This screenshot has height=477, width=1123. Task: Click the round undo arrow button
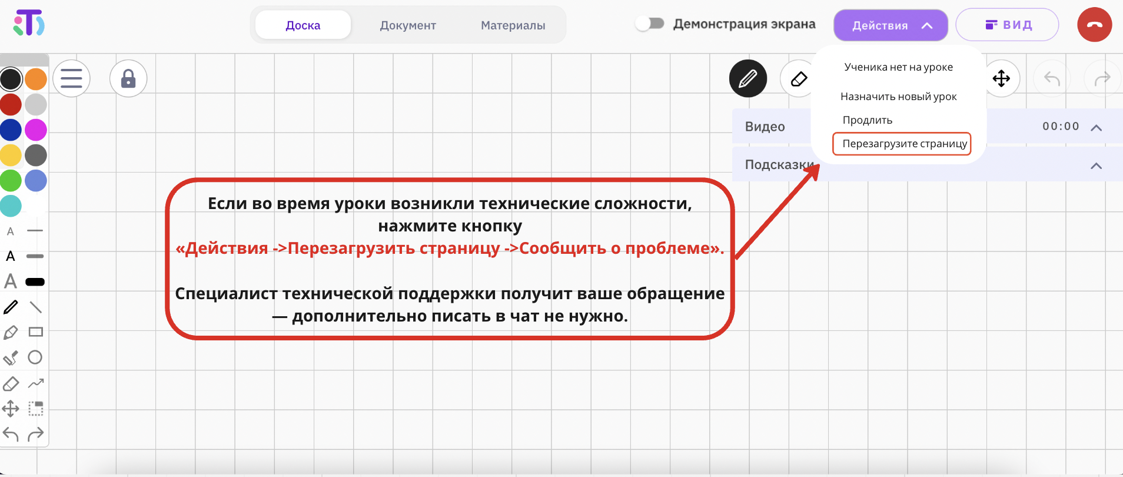coord(1052,78)
